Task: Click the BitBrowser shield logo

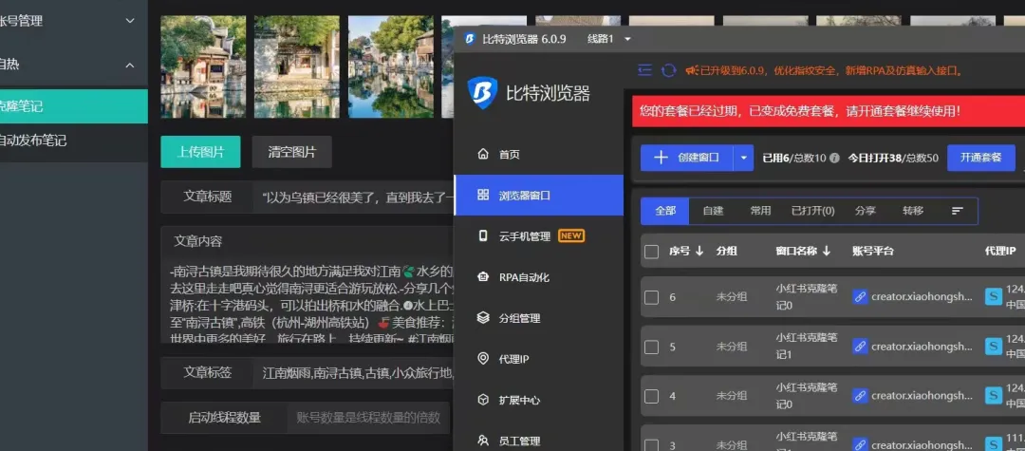Action: coord(482,93)
